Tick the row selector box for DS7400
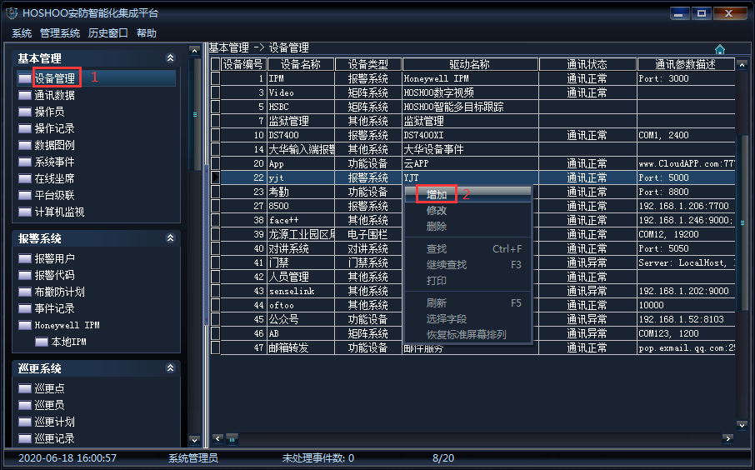 215,135
